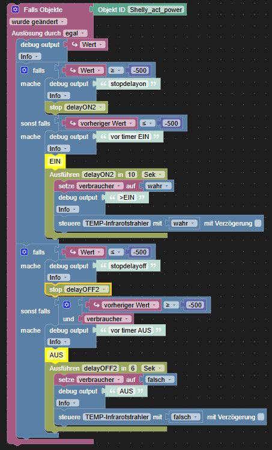Open the falsch dropdown in setze verbraucher

coord(160,380)
